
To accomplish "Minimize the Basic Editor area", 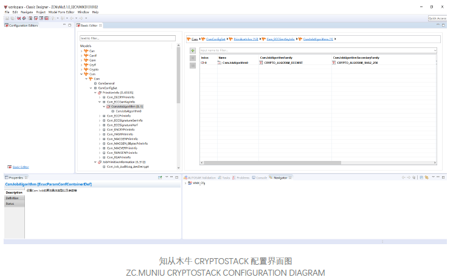I will [438, 25].
